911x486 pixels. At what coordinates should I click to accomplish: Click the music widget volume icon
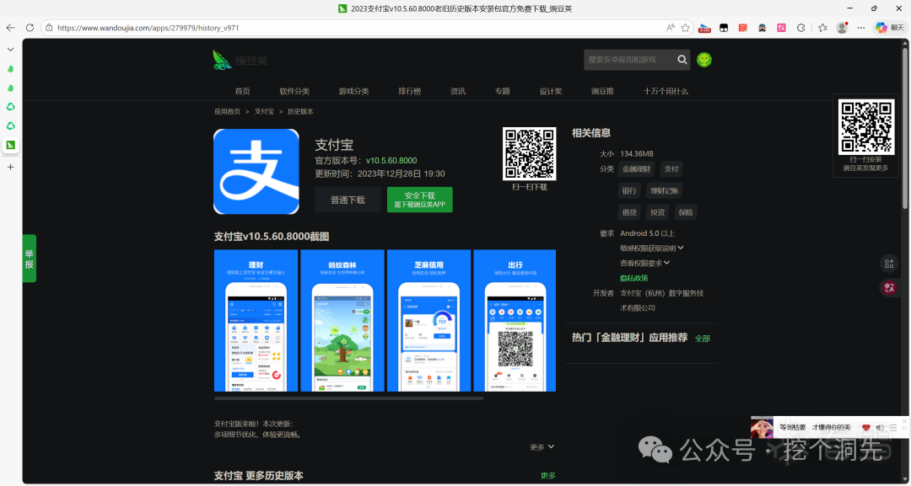880,427
